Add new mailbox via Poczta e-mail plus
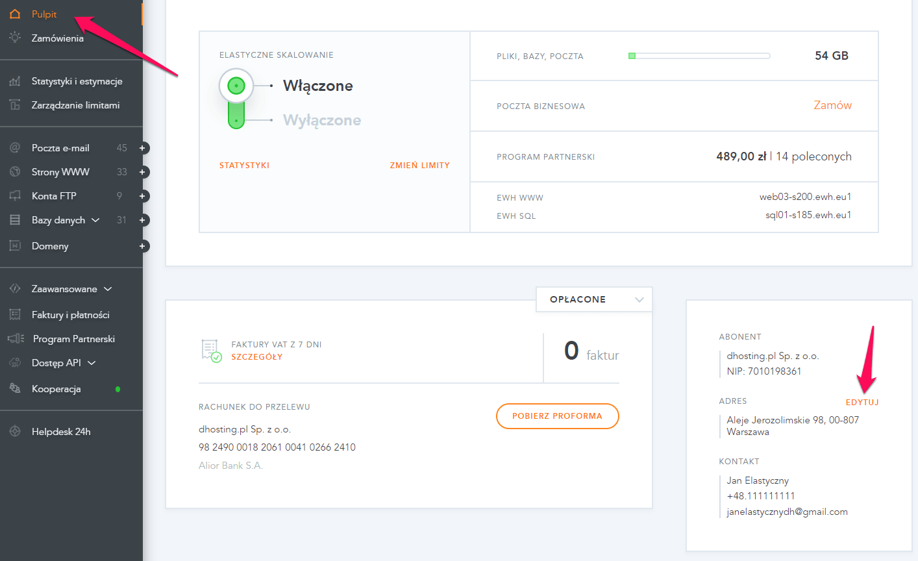 coord(142,148)
